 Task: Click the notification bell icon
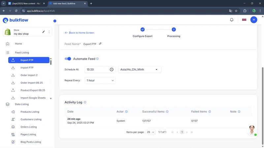[x=232, y=20]
